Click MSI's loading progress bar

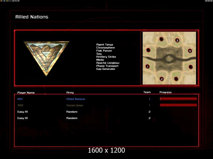[178, 99]
